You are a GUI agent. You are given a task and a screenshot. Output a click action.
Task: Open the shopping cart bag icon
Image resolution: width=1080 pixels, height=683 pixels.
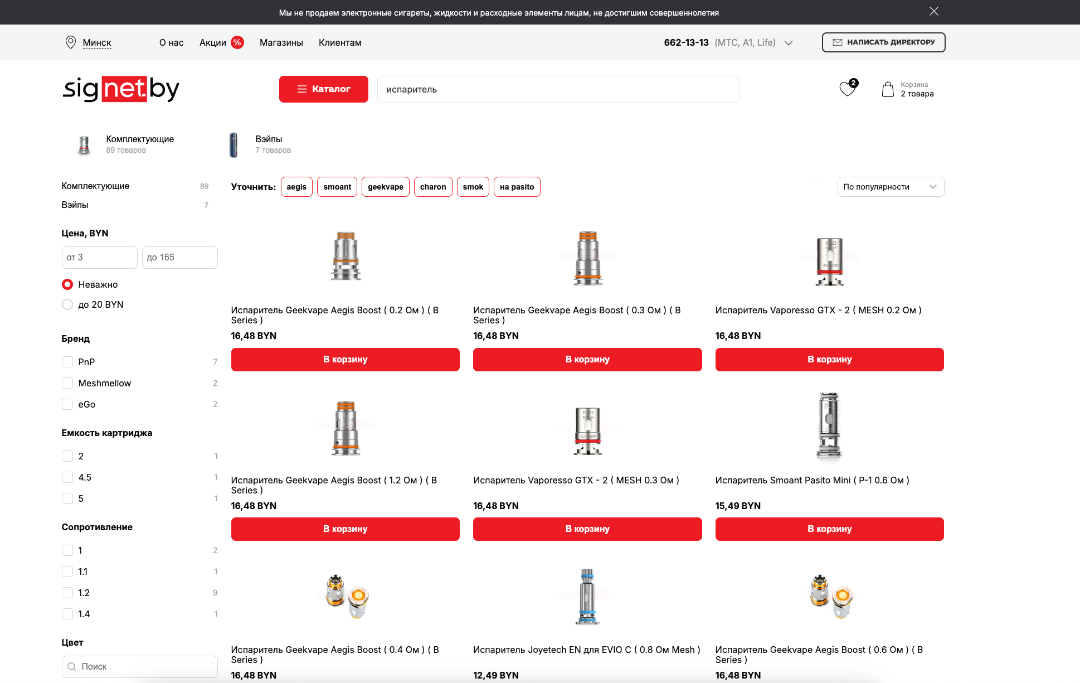pos(888,89)
